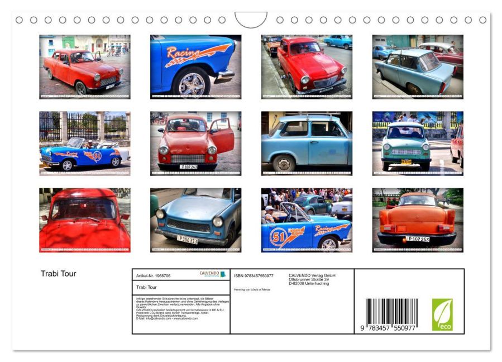The image size is (502, 362).
Task: Select blue car photo with plate P 106 313
Action: coord(195,220)
